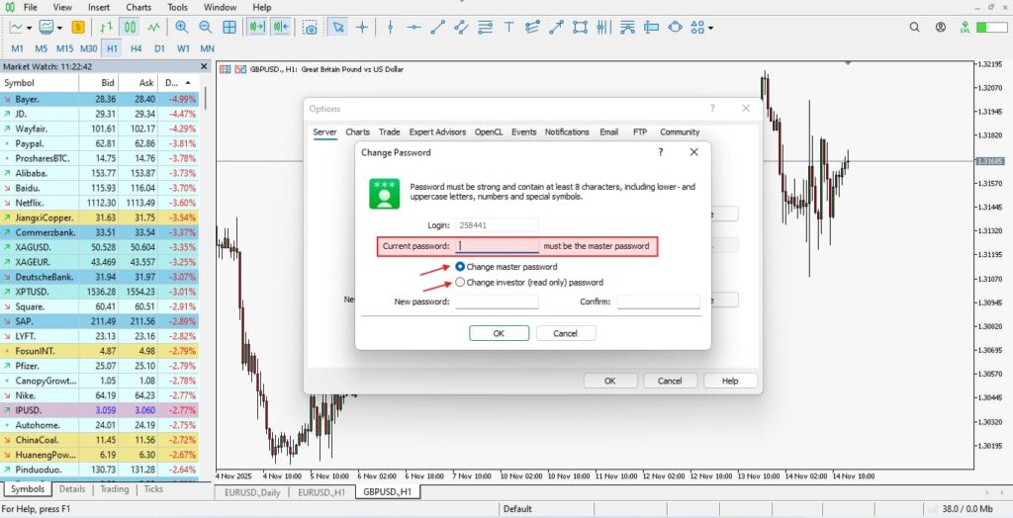Image resolution: width=1013 pixels, height=518 pixels.
Task: Click Help button in Options window
Action: (x=730, y=381)
